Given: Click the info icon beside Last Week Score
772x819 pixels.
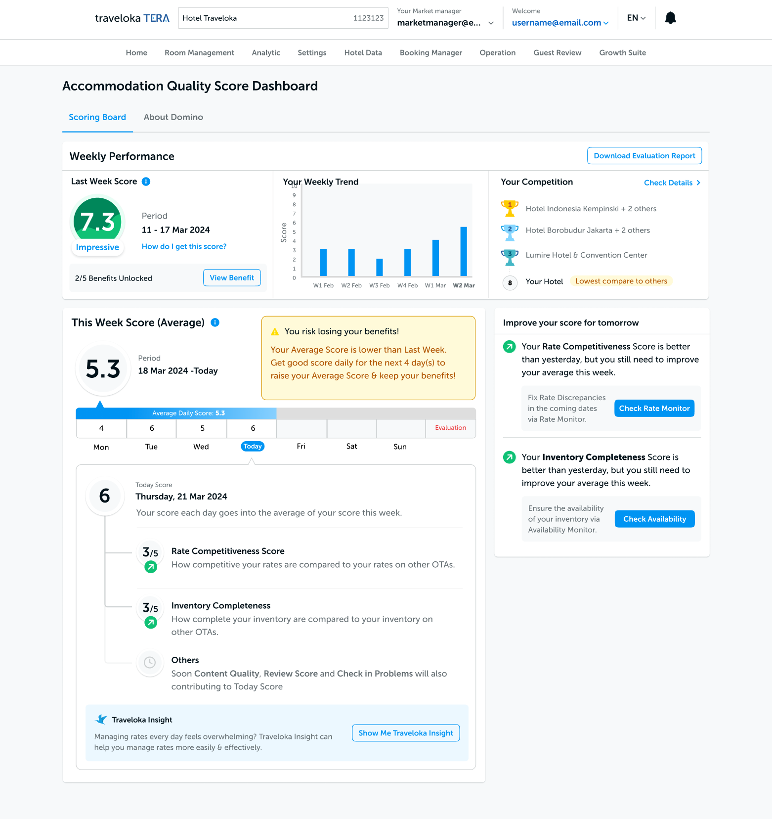Looking at the screenshot, I should click(146, 182).
